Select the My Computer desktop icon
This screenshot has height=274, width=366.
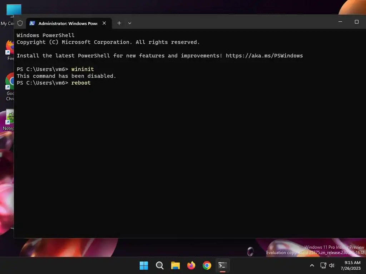coord(7,15)
